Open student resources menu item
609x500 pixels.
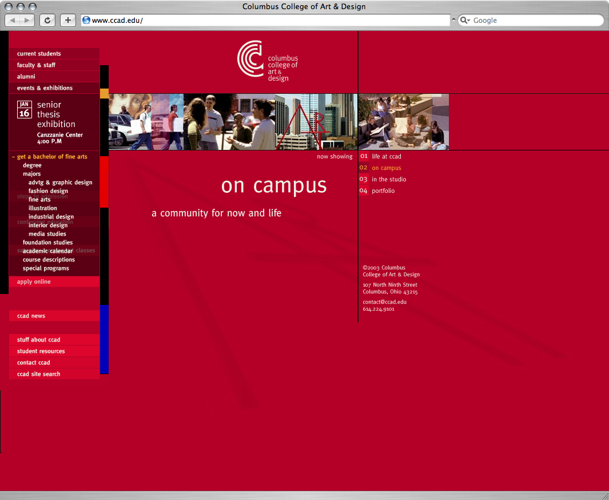point(54,351)
